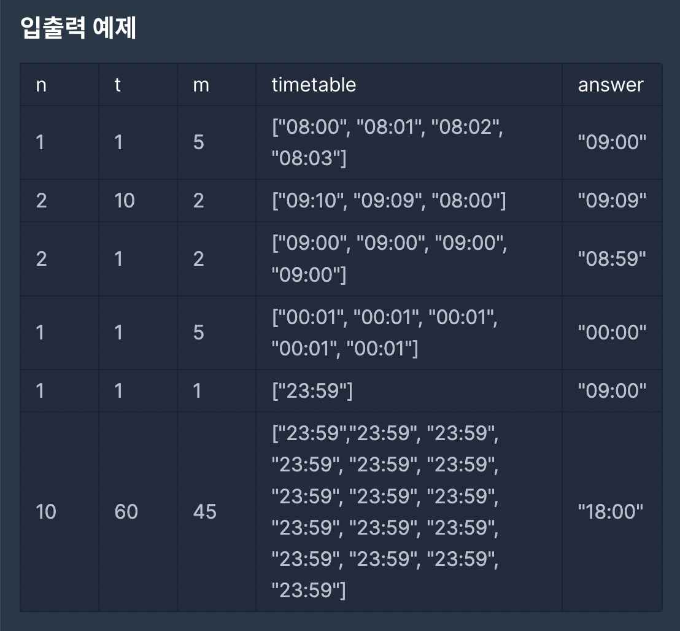Click the t value 10 in second row

pos(138,200)
